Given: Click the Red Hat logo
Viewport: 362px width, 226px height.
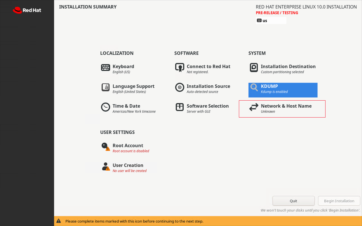Looking at the screenshot, I should [27, 10].
